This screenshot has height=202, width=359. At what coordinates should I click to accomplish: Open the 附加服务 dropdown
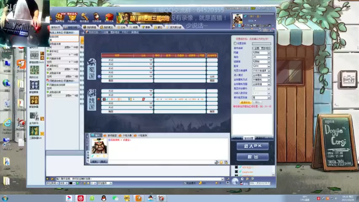tap(105, 183)
